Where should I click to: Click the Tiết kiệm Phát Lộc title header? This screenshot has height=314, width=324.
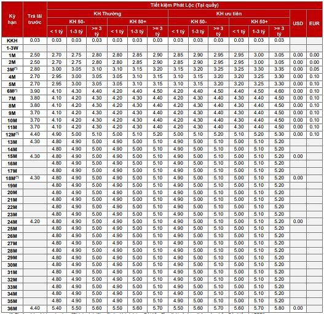point(184,5)
